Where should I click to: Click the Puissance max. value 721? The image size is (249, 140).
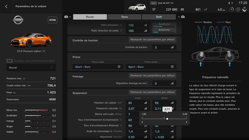pyautogui.click(x=53, y=78)
